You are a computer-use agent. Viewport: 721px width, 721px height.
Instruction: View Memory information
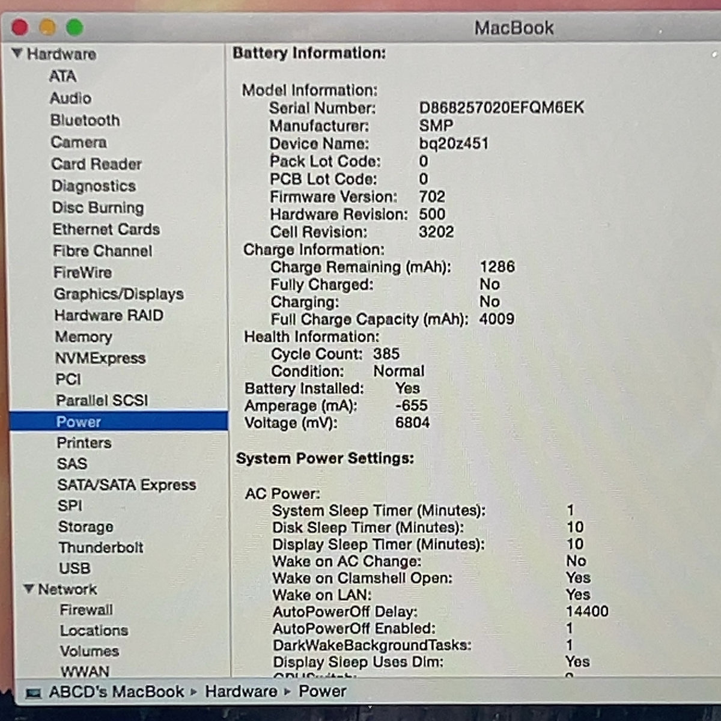point(84,336)
